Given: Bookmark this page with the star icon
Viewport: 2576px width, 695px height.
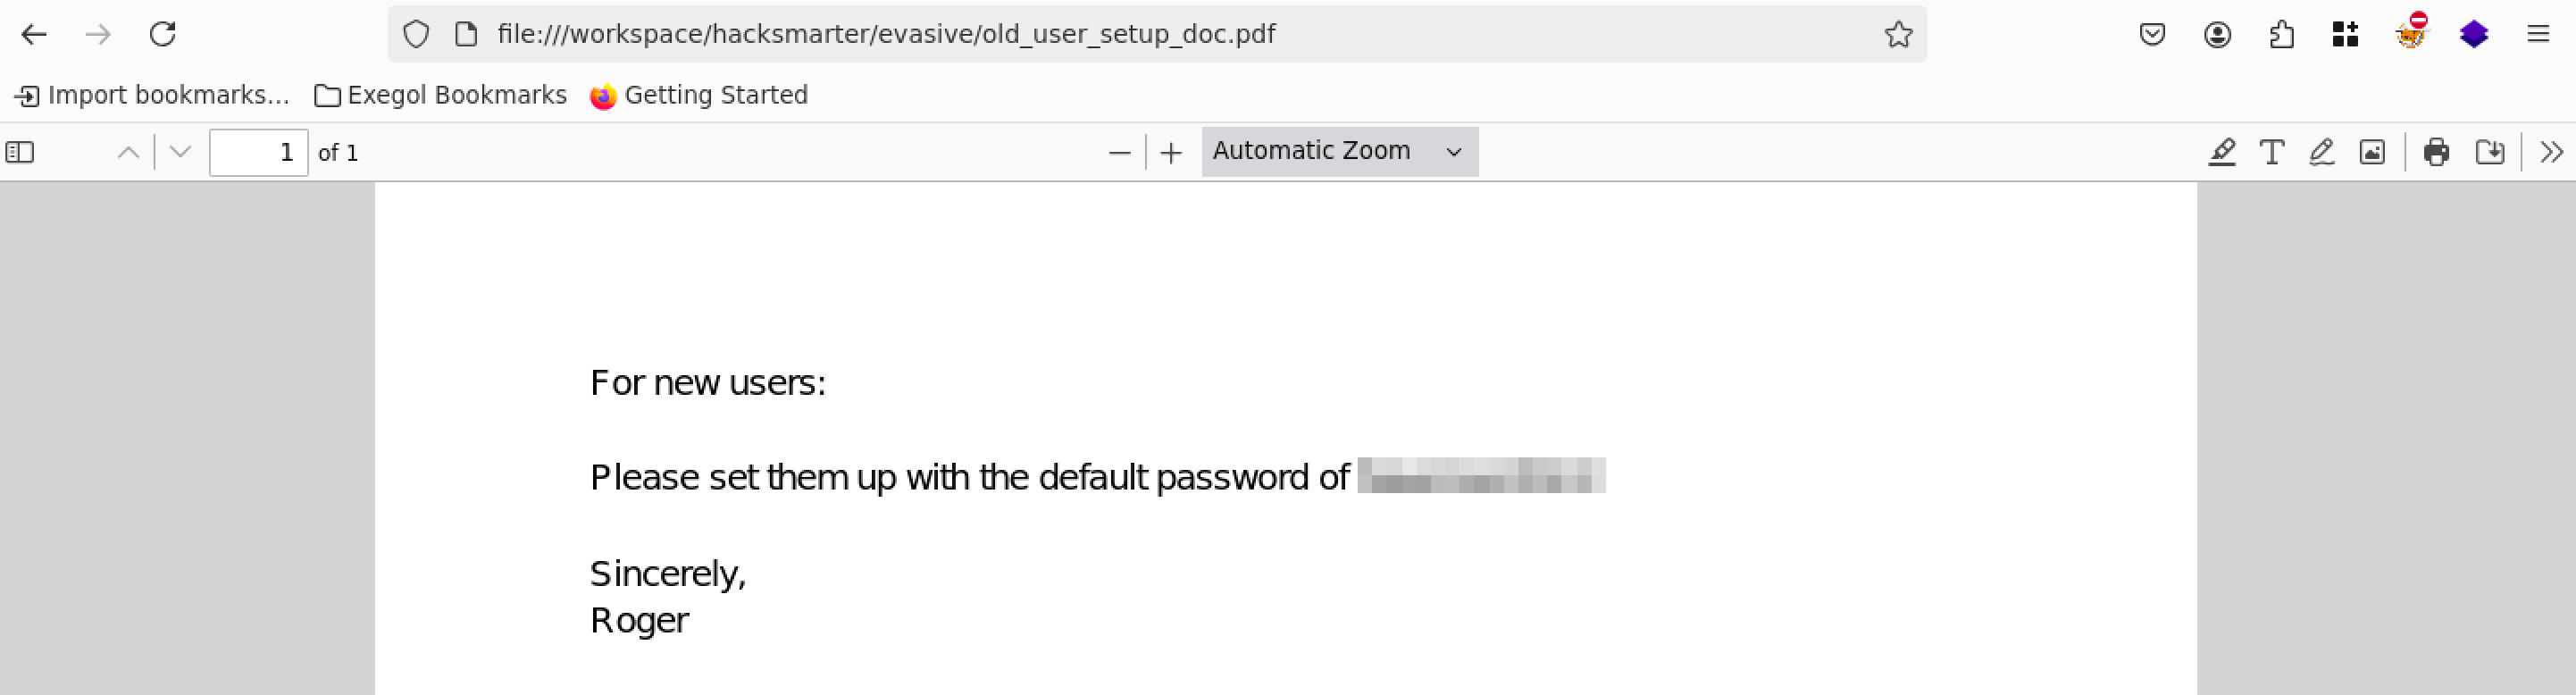Looking at the screenshot, I should [1898, 34].
